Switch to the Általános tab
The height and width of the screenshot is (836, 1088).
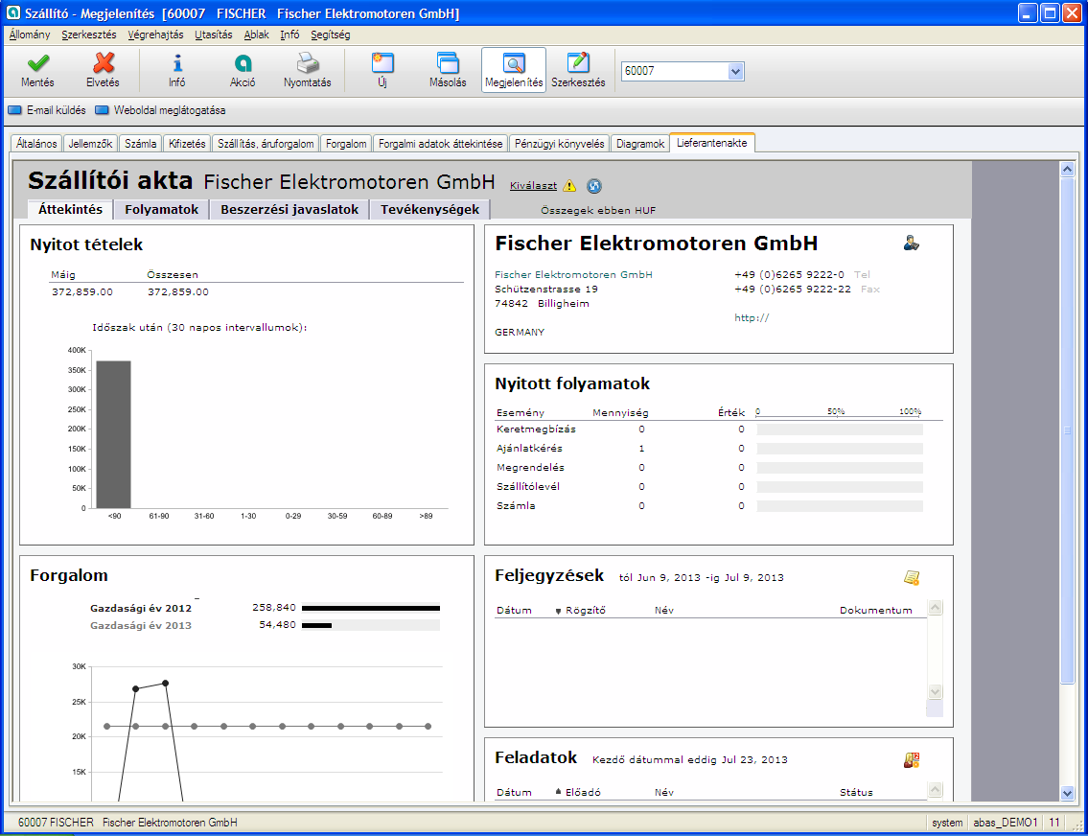[36, 144]
